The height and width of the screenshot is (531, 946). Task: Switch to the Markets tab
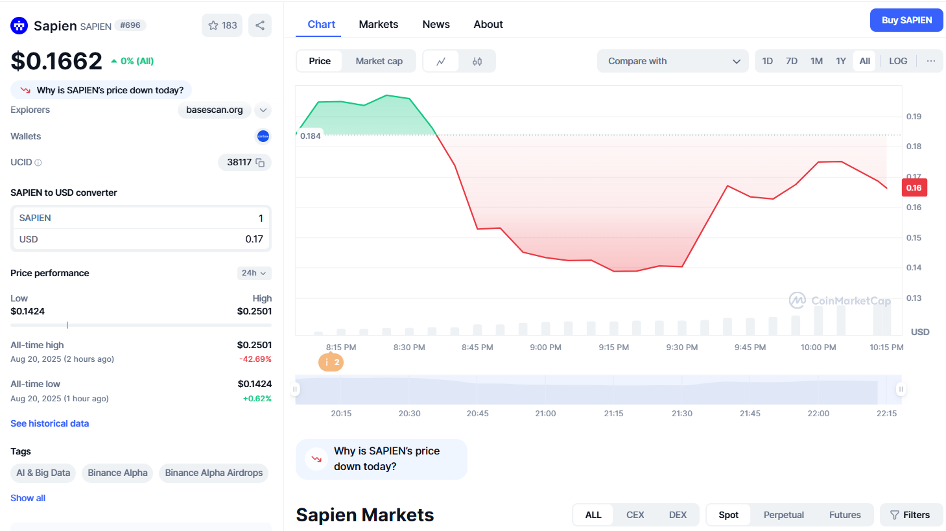pos(379,24)
